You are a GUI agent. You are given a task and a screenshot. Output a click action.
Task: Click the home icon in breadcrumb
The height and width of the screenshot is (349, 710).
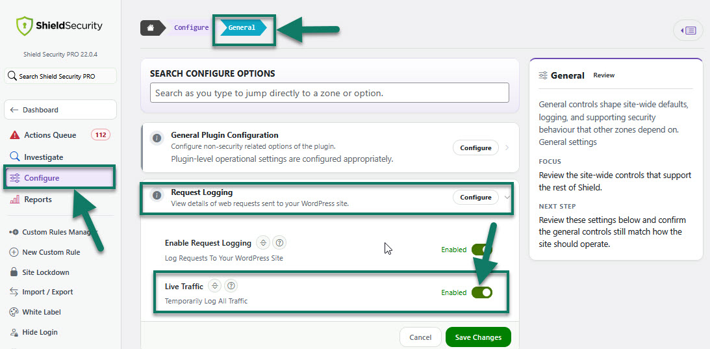pyautogui.click(x=151, y=28)
